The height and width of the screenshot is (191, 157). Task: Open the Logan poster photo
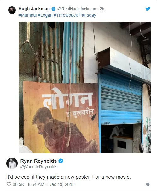click(84, 87)
